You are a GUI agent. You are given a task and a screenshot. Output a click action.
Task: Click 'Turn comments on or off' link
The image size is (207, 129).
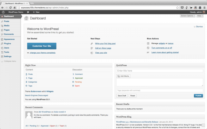pyautogui.click(x=162, y=48)
